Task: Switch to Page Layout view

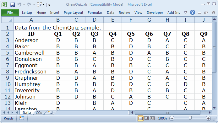Action: pyautogui.click(x=146, y=118)
